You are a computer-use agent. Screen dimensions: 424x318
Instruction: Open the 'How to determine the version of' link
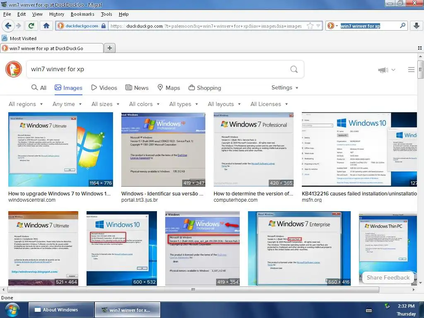click(x=253, y=194)
